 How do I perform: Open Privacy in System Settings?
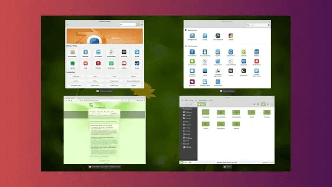pyautogui.click(x=231, y=72)
